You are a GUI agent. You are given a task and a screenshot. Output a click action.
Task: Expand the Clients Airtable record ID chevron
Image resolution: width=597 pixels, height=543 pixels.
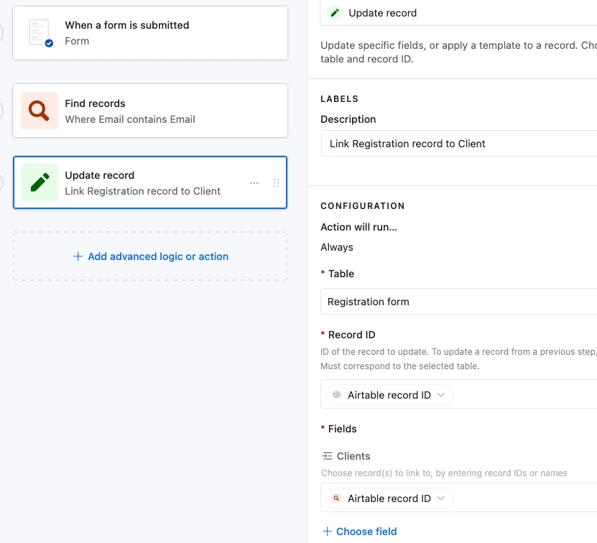pyautogui.click(x=441, y=498)
